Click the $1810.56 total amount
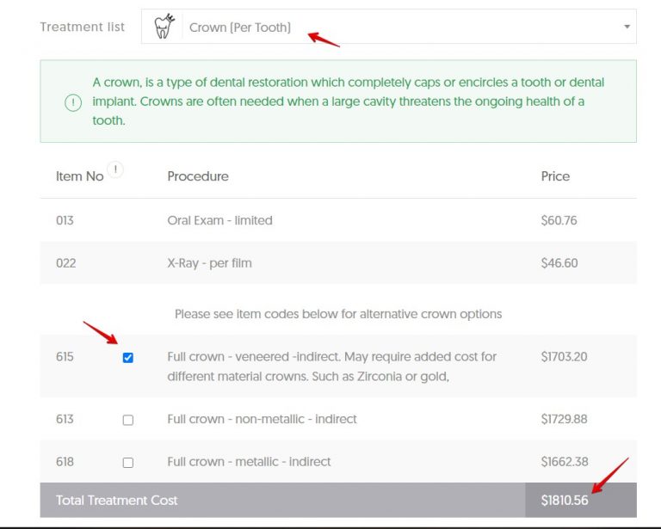Screen dimensions: 661x529 564,500
